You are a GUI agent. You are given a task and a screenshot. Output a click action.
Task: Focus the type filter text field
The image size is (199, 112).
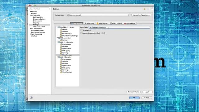click(x=39, y=9)
